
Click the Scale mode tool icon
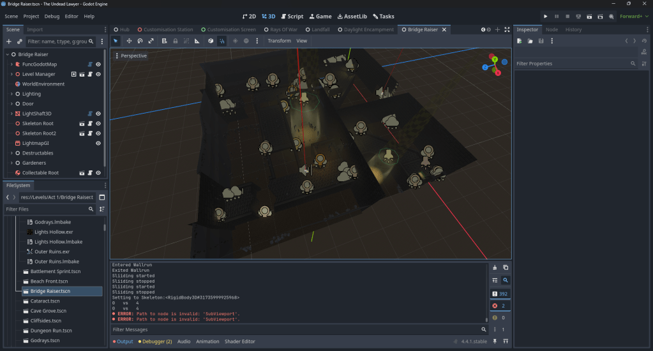151,41
